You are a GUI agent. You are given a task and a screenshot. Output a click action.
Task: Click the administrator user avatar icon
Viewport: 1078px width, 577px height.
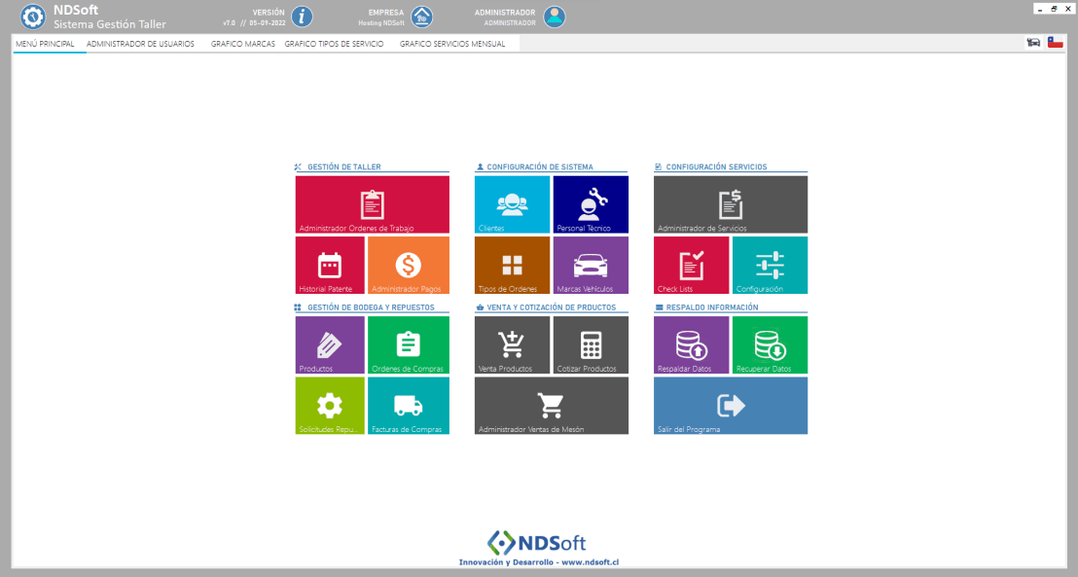(x=555, y=17)
